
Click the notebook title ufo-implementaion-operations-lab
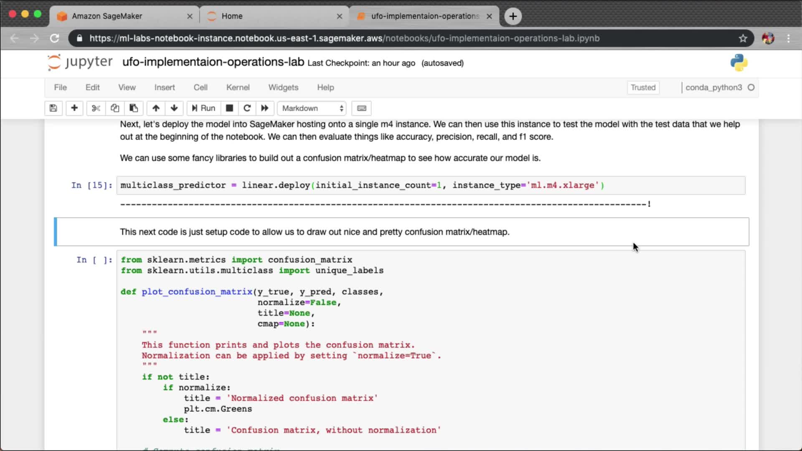(x=213, y=62)
